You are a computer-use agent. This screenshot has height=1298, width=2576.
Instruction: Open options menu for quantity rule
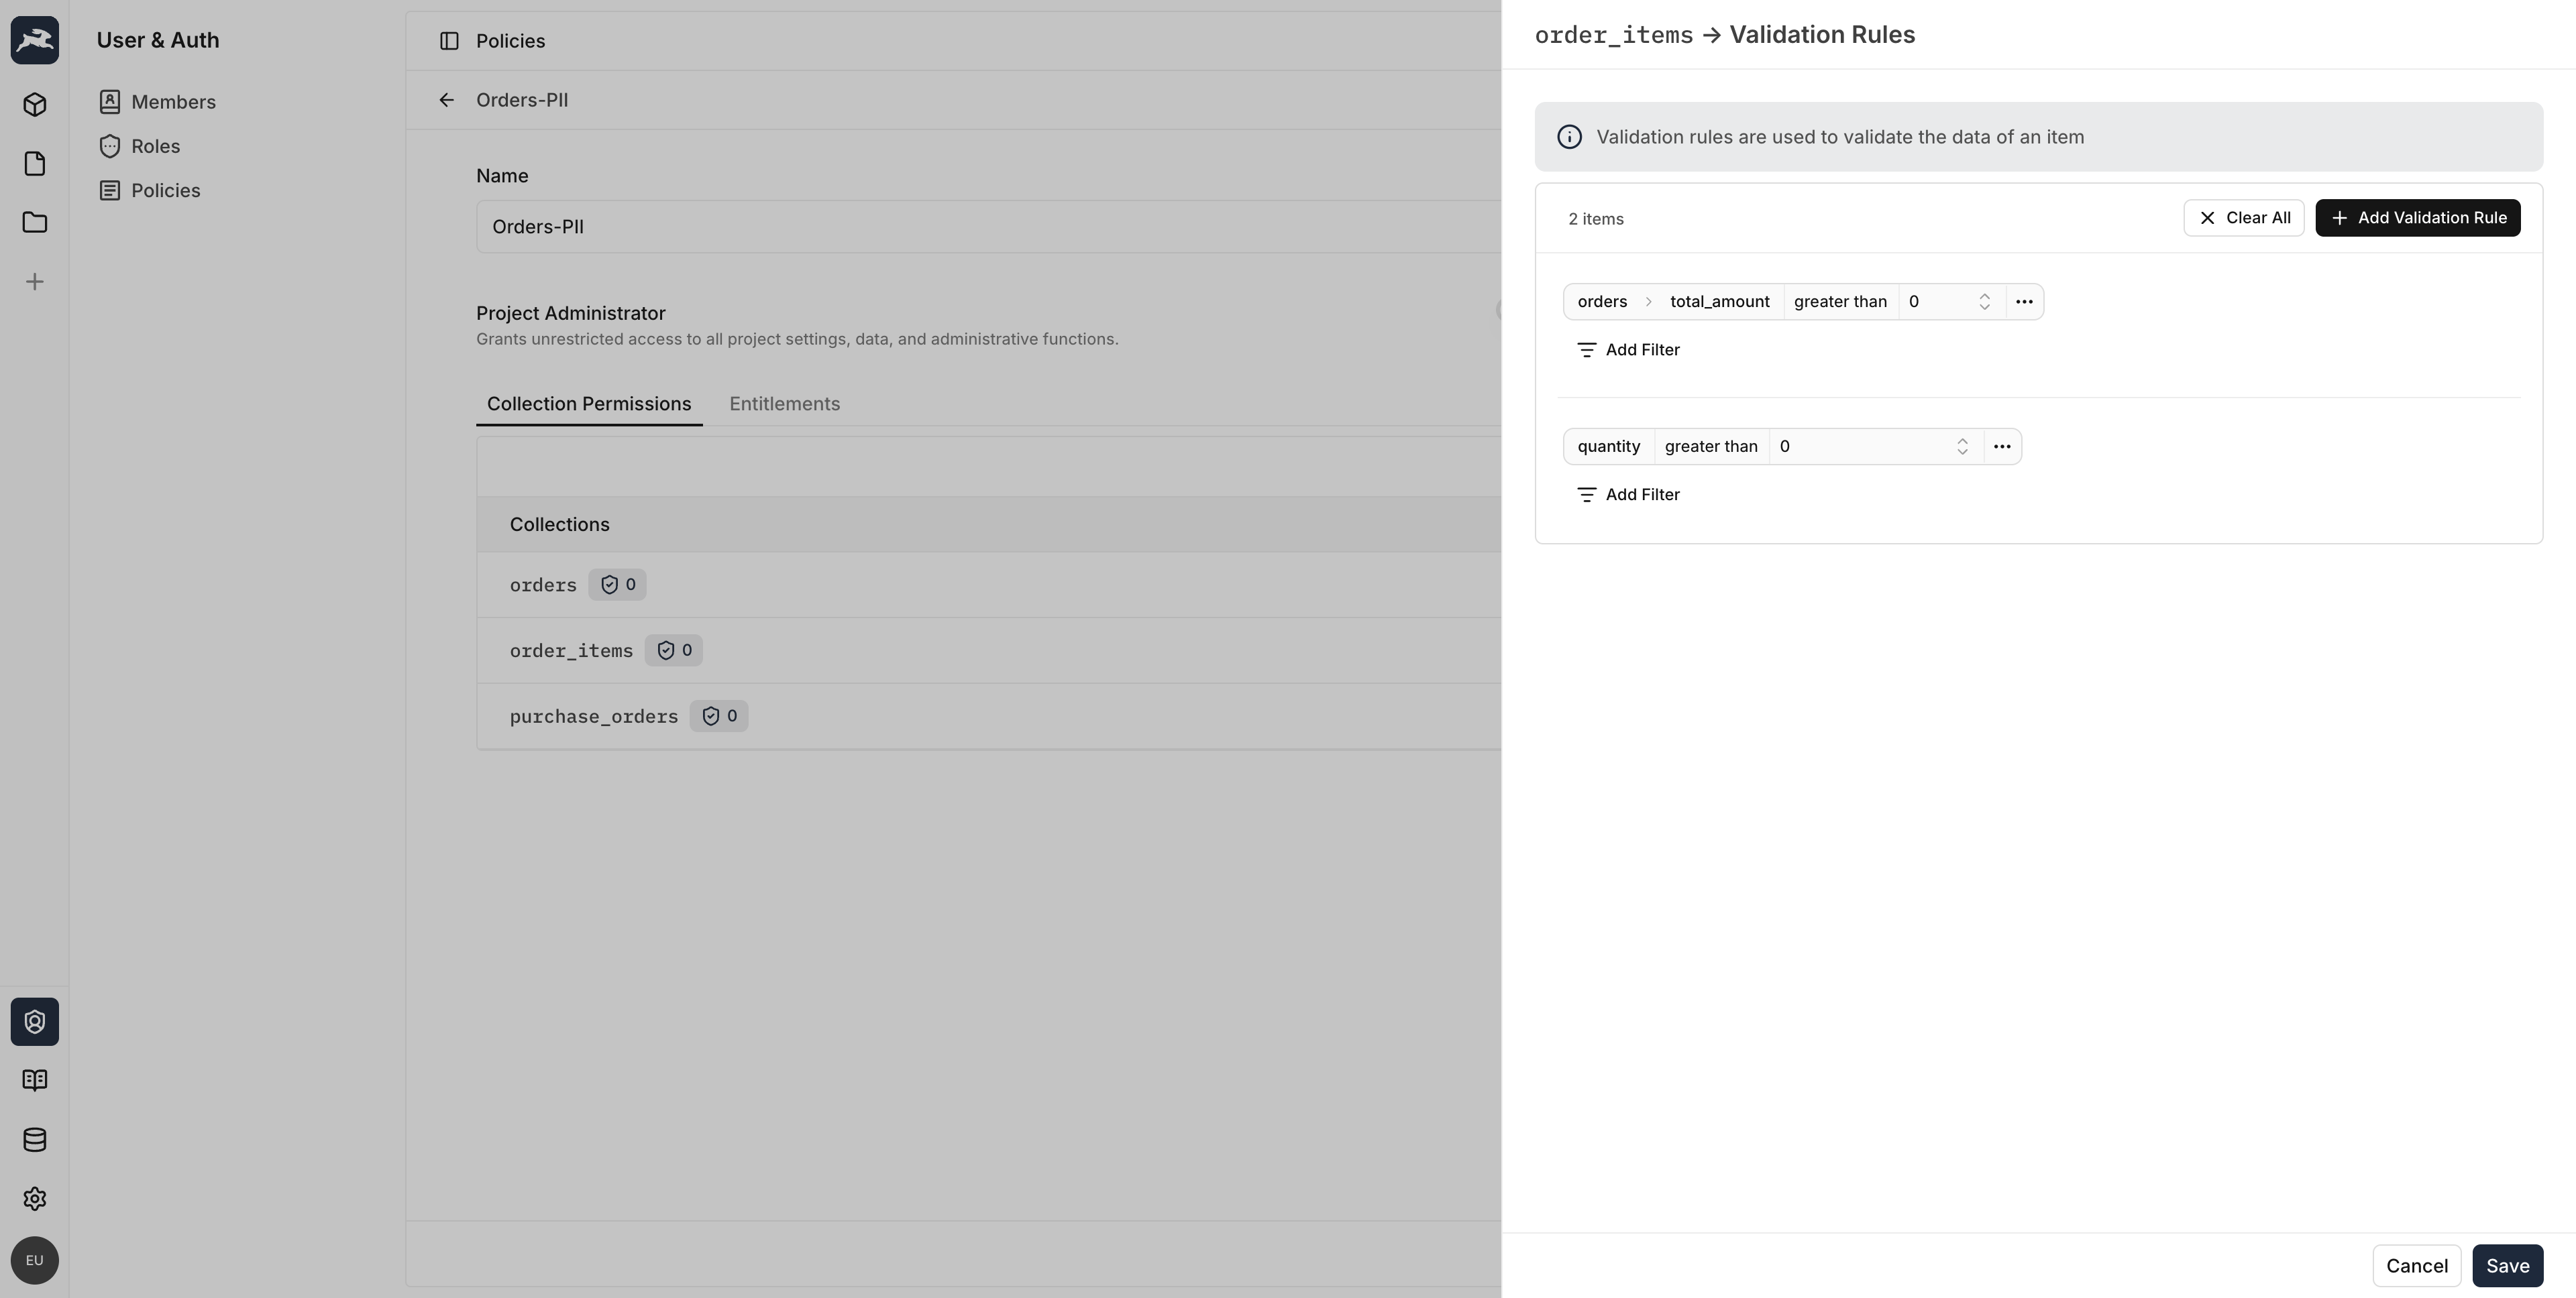[x=2002, y=447]
